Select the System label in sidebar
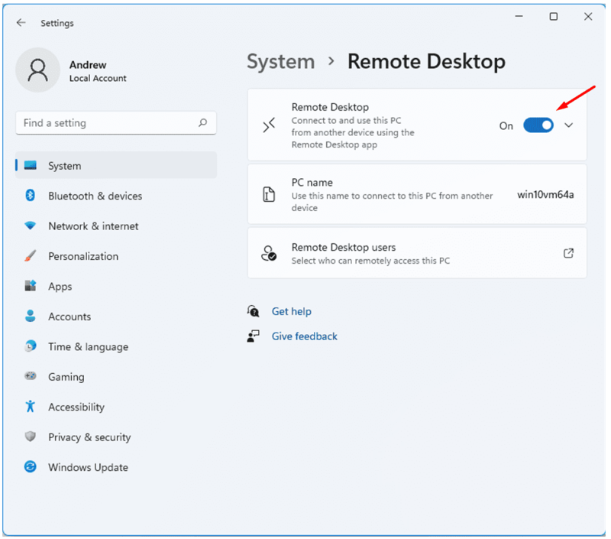Image resolution: width=611 pixels, height=539 pixels. pos(65,166)
